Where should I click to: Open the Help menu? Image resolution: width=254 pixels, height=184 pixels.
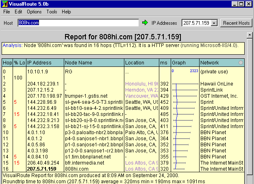point(66,12)
